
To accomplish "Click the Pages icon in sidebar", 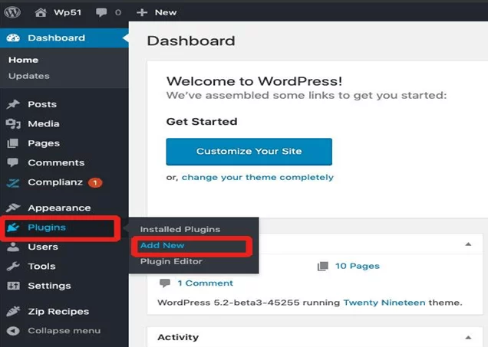I will tap(13, 143).
